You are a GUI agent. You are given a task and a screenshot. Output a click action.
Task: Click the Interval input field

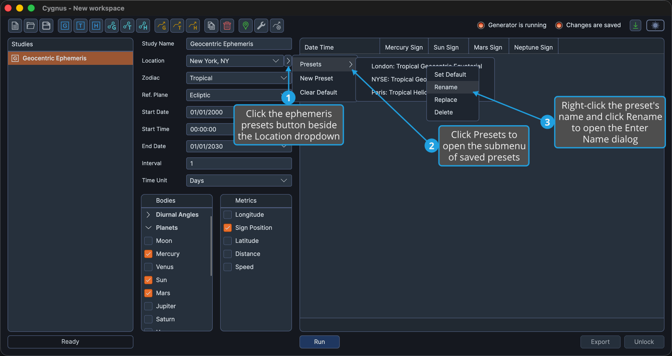[239, 163]
